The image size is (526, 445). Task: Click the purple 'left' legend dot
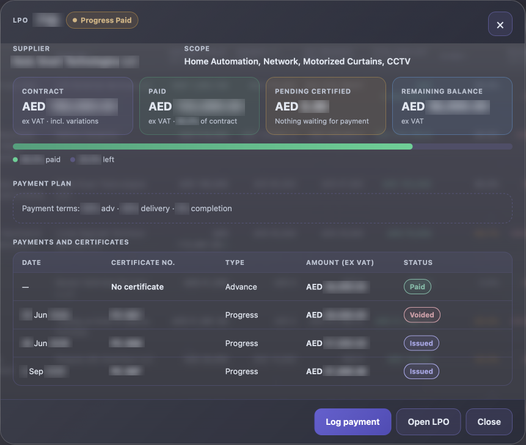tap(73, 159)
